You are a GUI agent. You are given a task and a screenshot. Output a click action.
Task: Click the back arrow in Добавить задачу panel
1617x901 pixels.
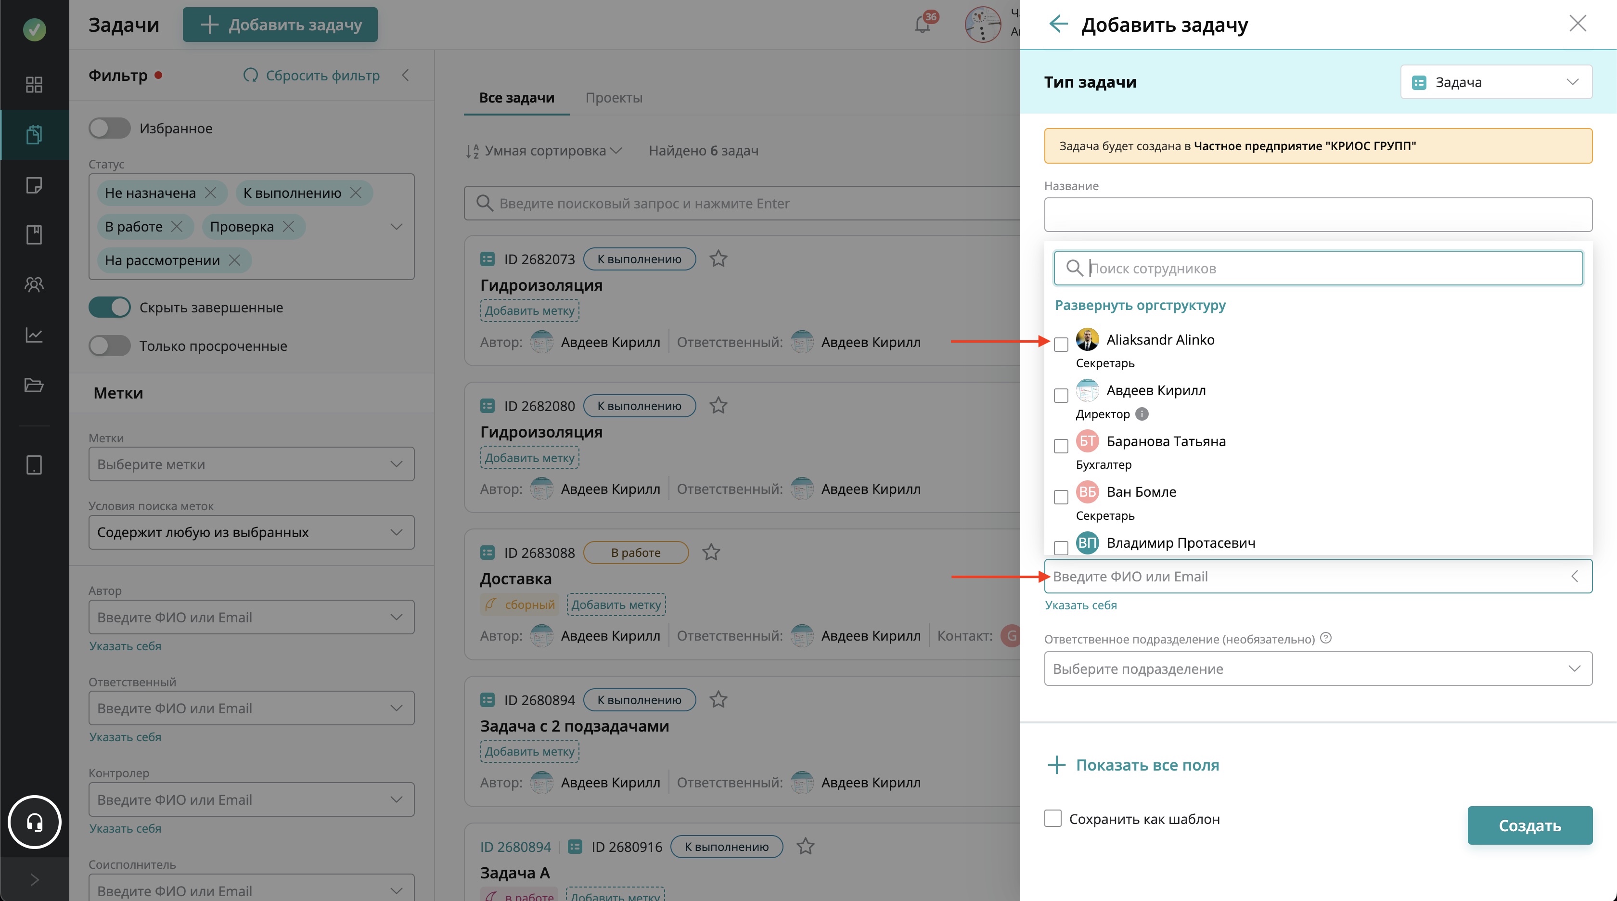(x=1058, y=25)
